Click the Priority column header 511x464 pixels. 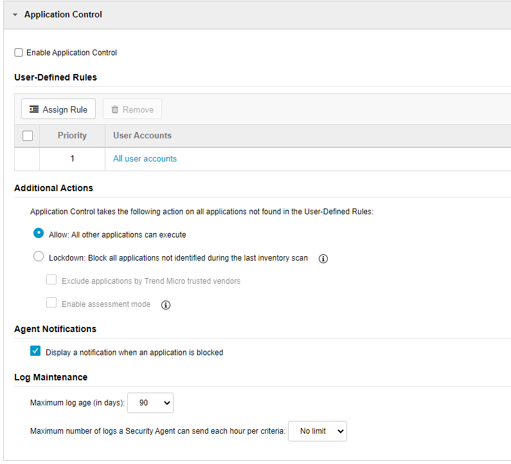pos(73,135)
